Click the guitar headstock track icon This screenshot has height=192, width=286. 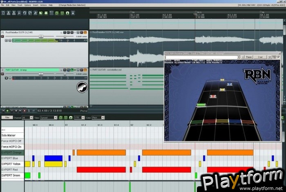point(82,87)
